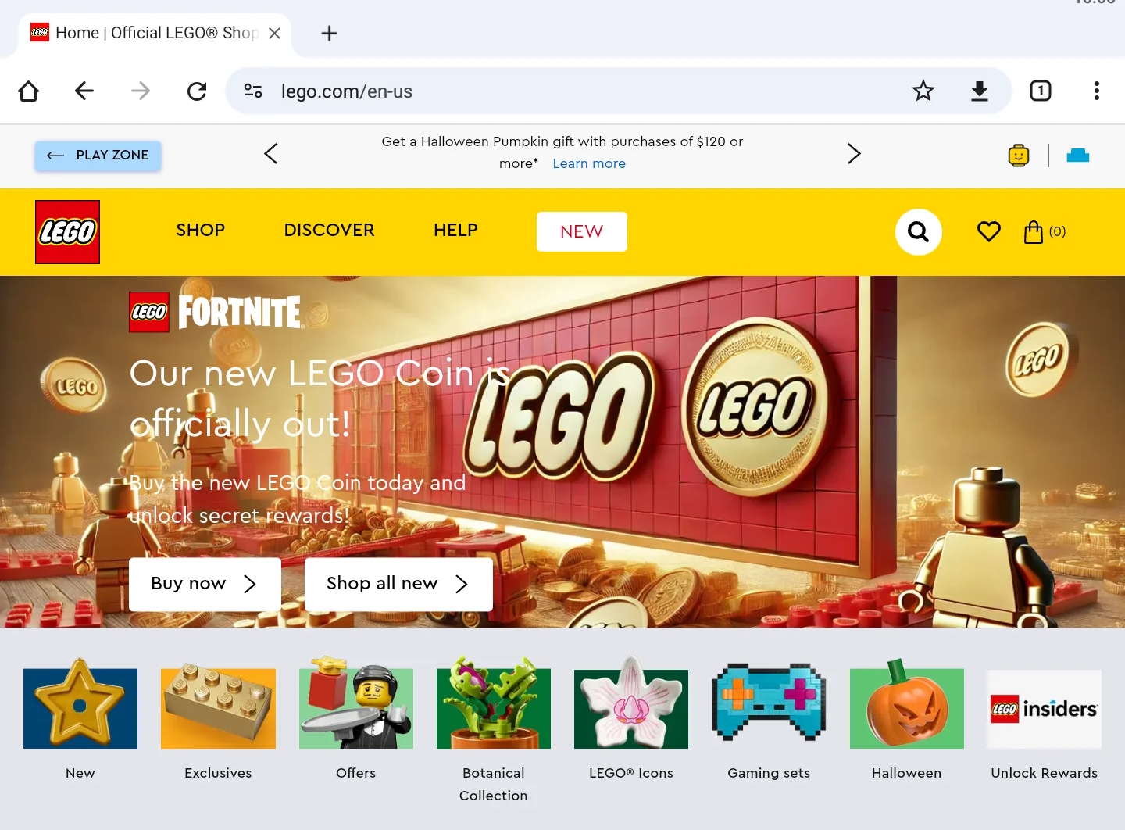Open the LEGO search icon

[x=918, y=232]
